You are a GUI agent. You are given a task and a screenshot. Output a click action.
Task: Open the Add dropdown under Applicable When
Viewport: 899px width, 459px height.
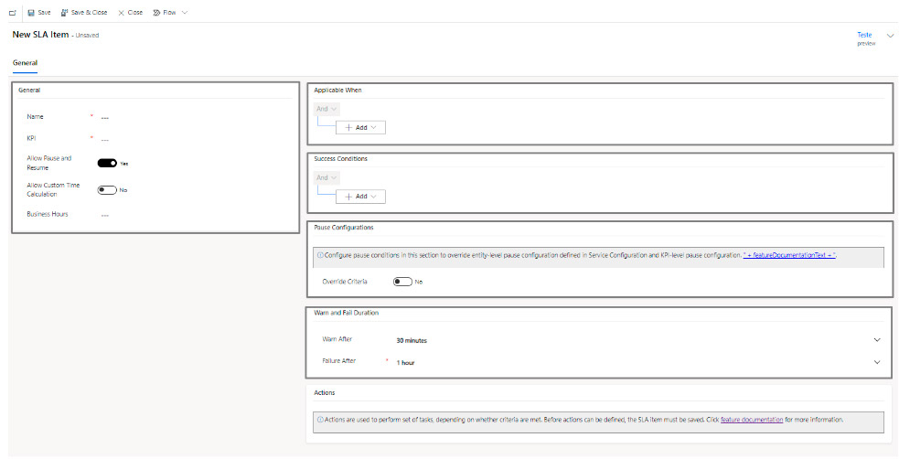click(360, 128)
